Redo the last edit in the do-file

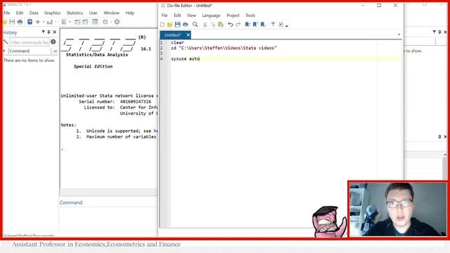pos(238,25)
